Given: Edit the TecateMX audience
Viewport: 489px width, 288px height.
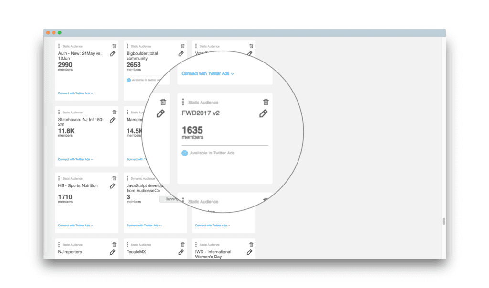Looking at the screenshot, I should tap(181, 252).
